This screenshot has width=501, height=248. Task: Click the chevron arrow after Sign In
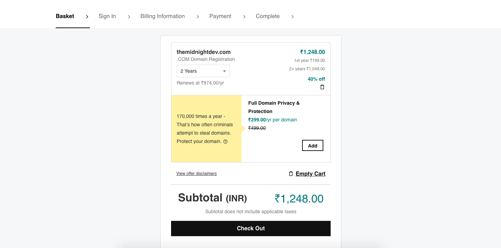pyautogui.click(x=129, y=17)
